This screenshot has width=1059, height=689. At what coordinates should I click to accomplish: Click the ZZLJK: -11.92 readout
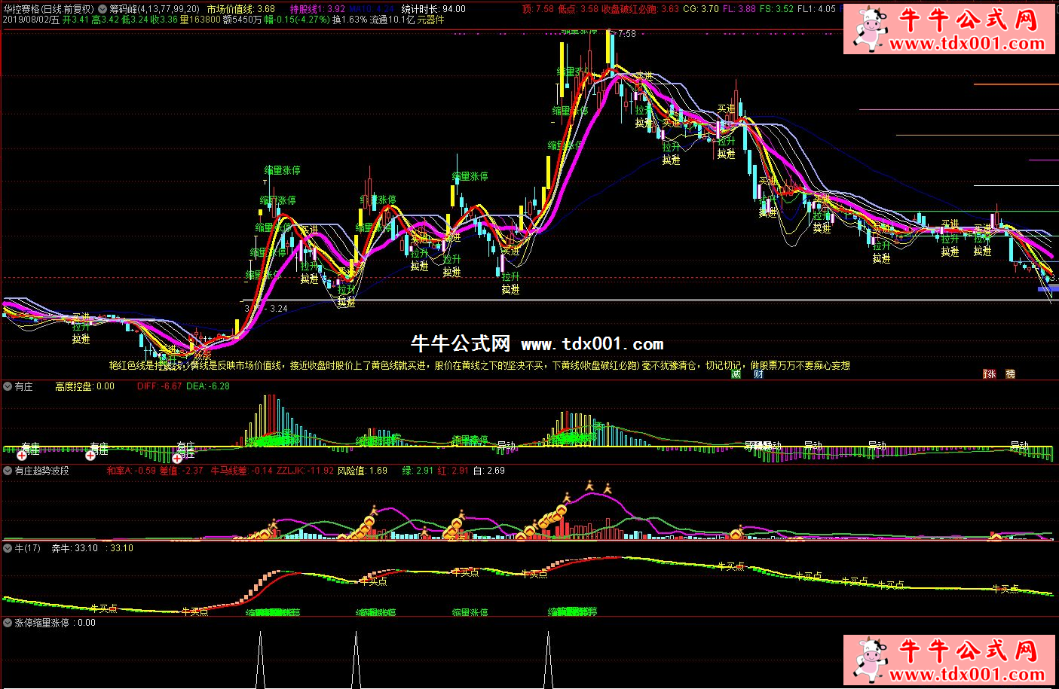[x=305, y=471]
